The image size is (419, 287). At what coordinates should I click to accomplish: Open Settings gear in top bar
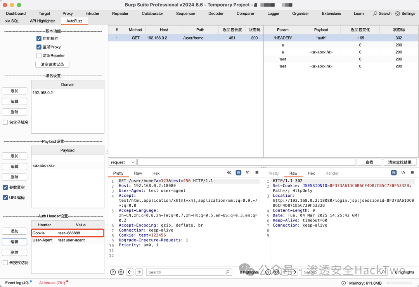(398, 13)
